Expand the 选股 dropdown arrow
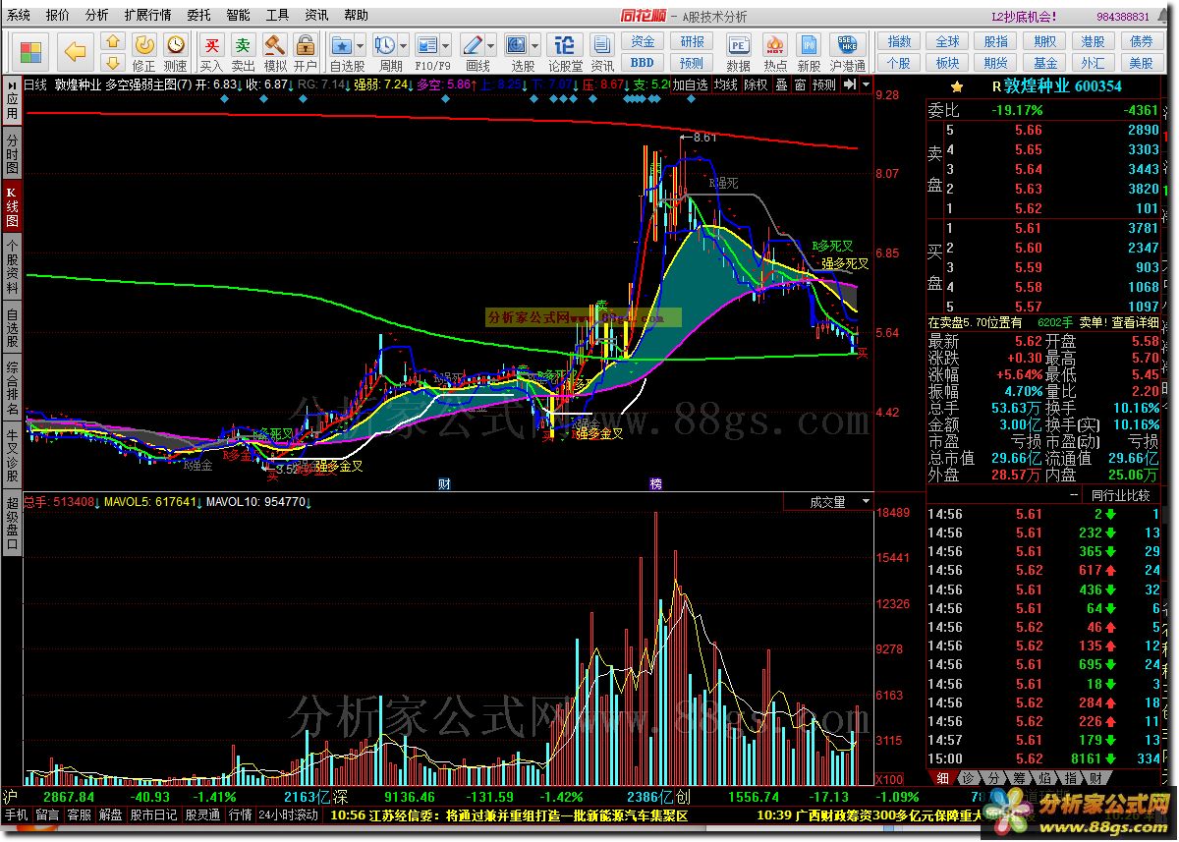Screen dimensions: 1179x842 [x=535, y=45]
